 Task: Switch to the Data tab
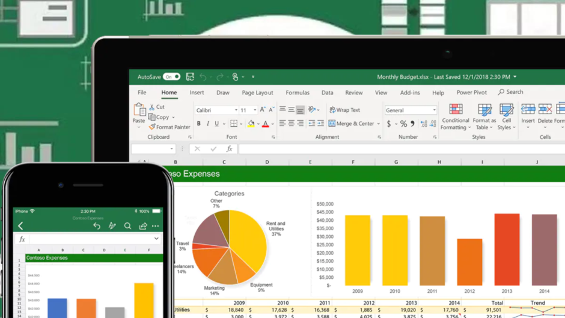click(327, 93)
